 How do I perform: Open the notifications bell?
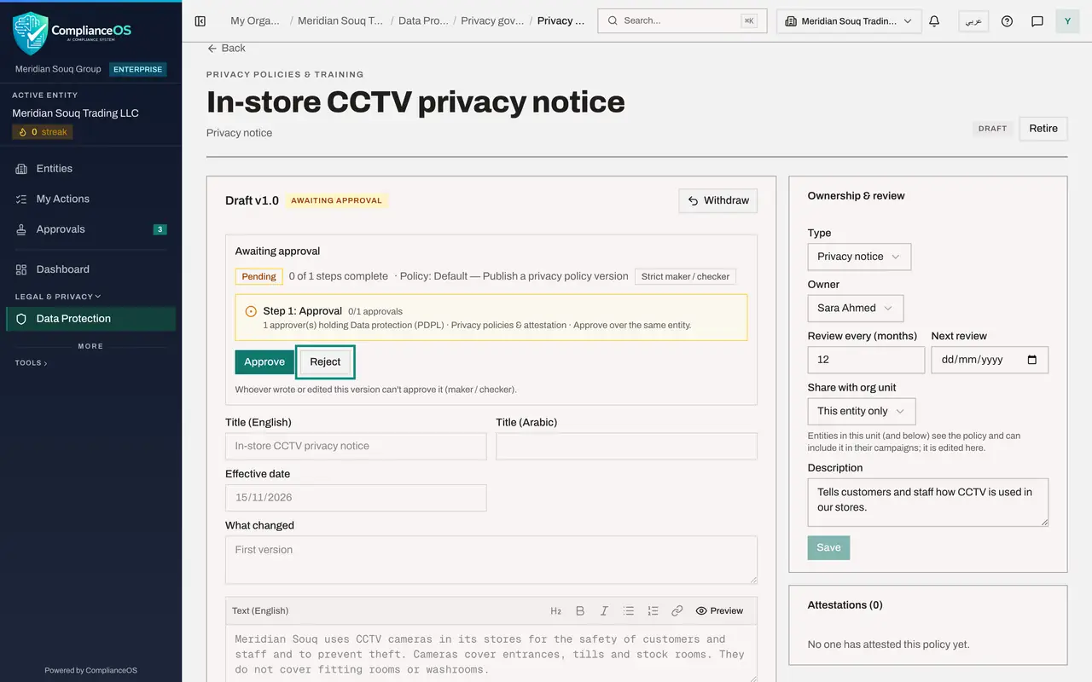pos(934,21)
